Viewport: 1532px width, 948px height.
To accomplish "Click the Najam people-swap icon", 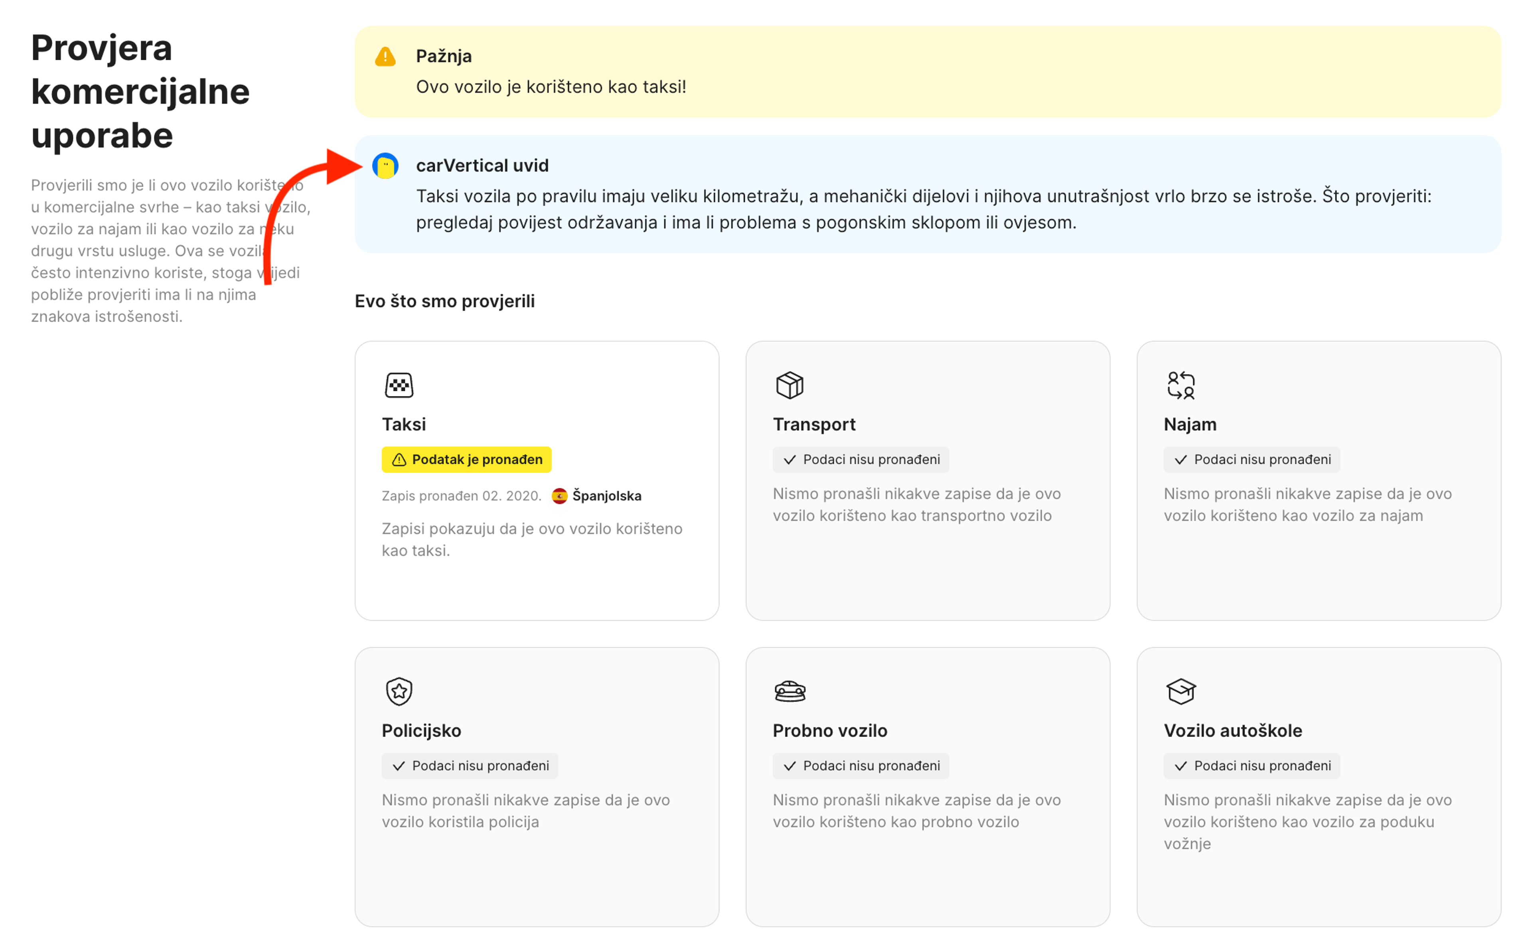I will pyautogui.click(x=1180, y=385).
